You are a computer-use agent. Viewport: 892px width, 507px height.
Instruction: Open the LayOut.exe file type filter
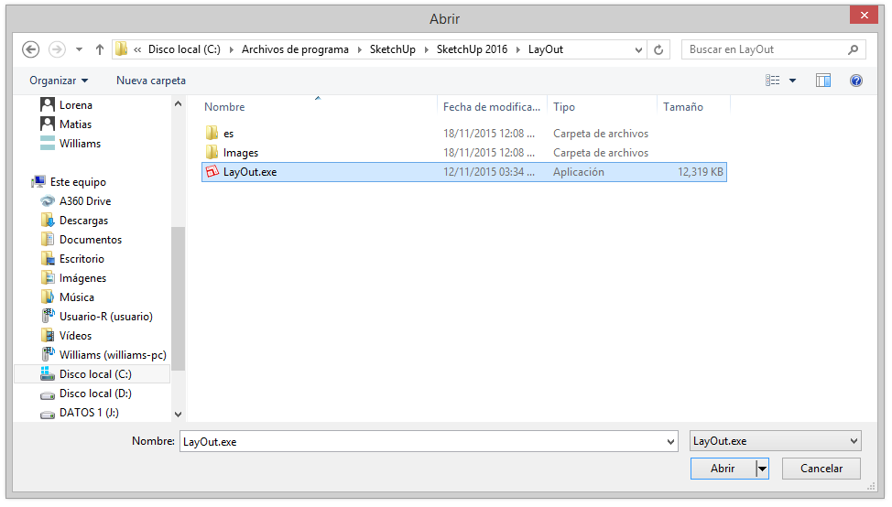tap(776, 441)
